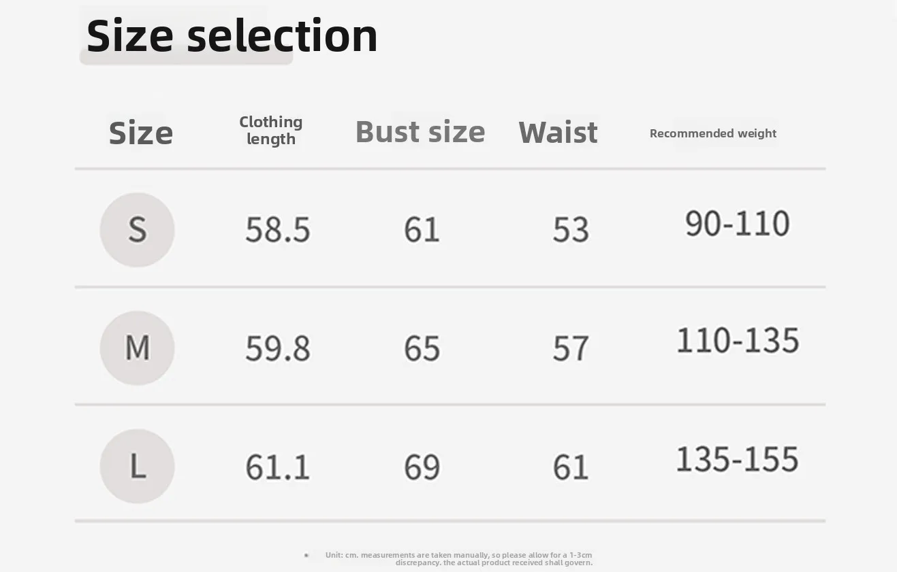Click the Size column header
This screenshot has height=572, width=897.
tap(141, 133)
